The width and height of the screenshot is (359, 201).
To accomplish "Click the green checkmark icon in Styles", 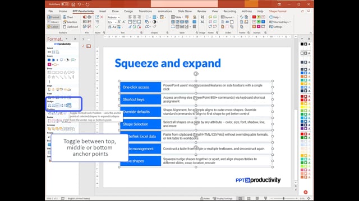I will click(x=97, y=27).
